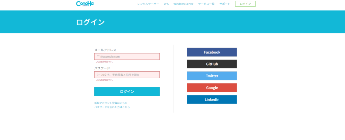Click the outlined ログイン button in header
345x140 pixels.
(x=245, y=4)
